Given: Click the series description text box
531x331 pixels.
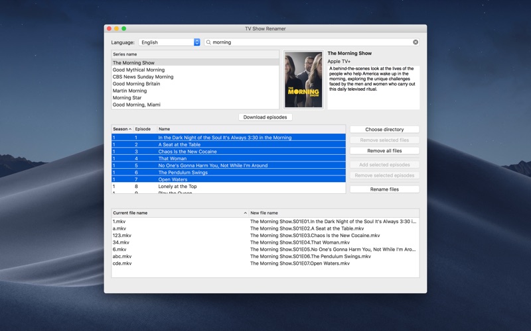Looking at the screenshot, I should tap(373, 87).
